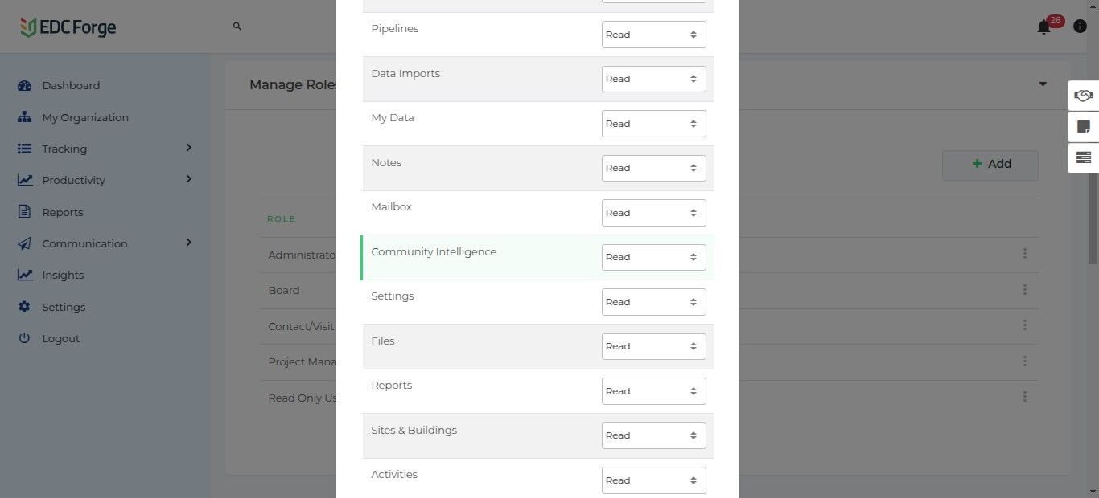The image size is (1099, 498).
Task: Click the search magnifier icon
Action: tap(237, 27)
